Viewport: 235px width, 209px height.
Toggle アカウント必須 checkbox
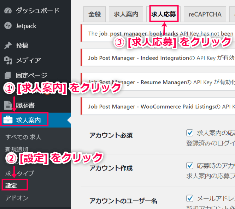tap(189, 133)
